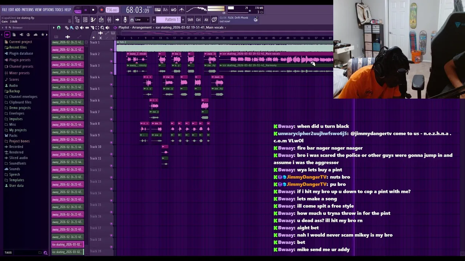The width and height of the screenshot is (465, 261).
Task: Open the Pattern 1 selector
Action: tap(169, 20)
